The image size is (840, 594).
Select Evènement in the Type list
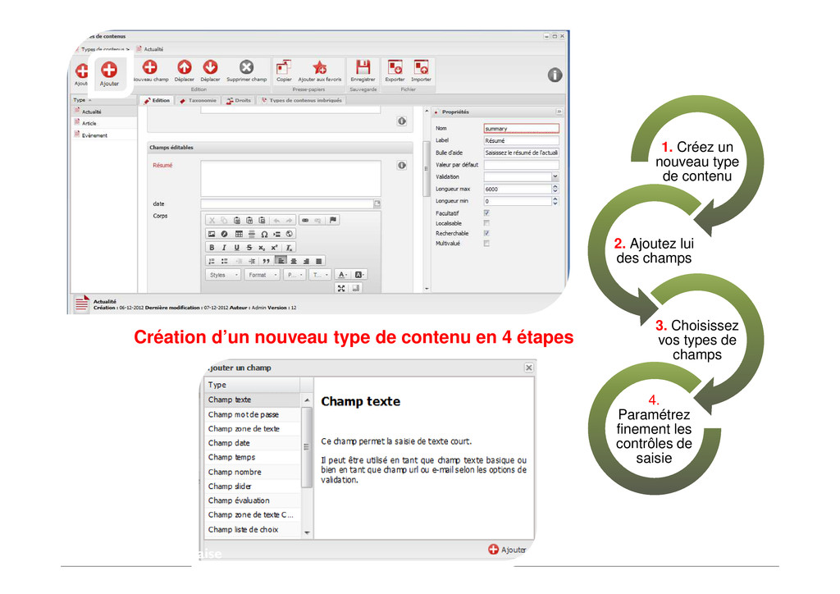coord(104,135)
